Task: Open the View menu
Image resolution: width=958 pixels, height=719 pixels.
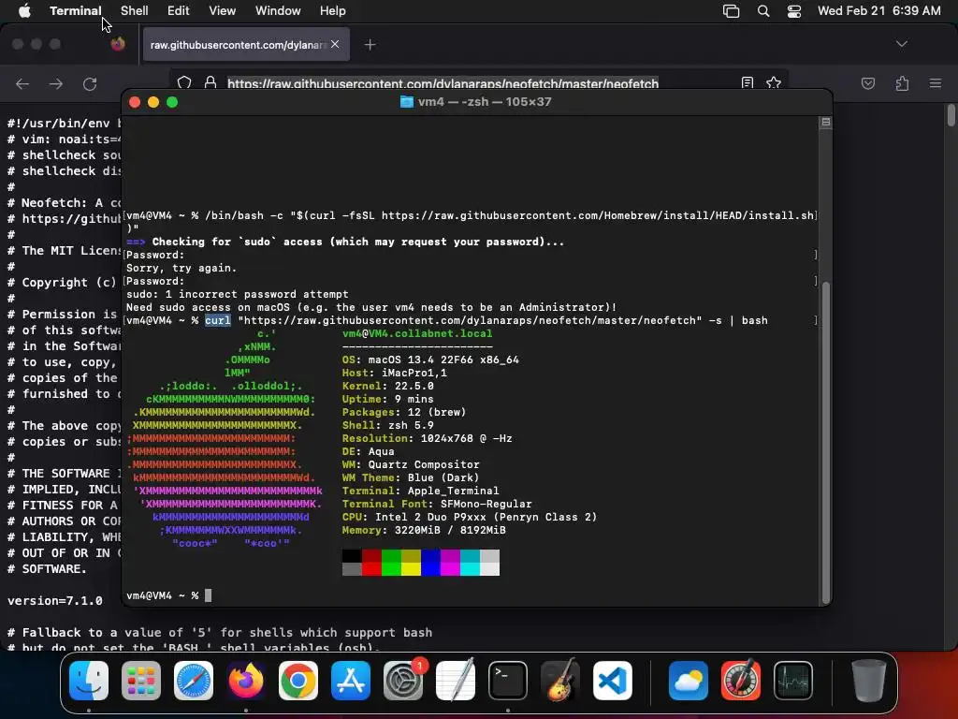Action: pyautogui.click(x=222, y=10)
